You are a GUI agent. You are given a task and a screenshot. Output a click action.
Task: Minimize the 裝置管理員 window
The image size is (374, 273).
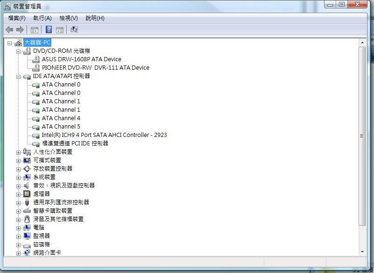[x=330, y=5]
